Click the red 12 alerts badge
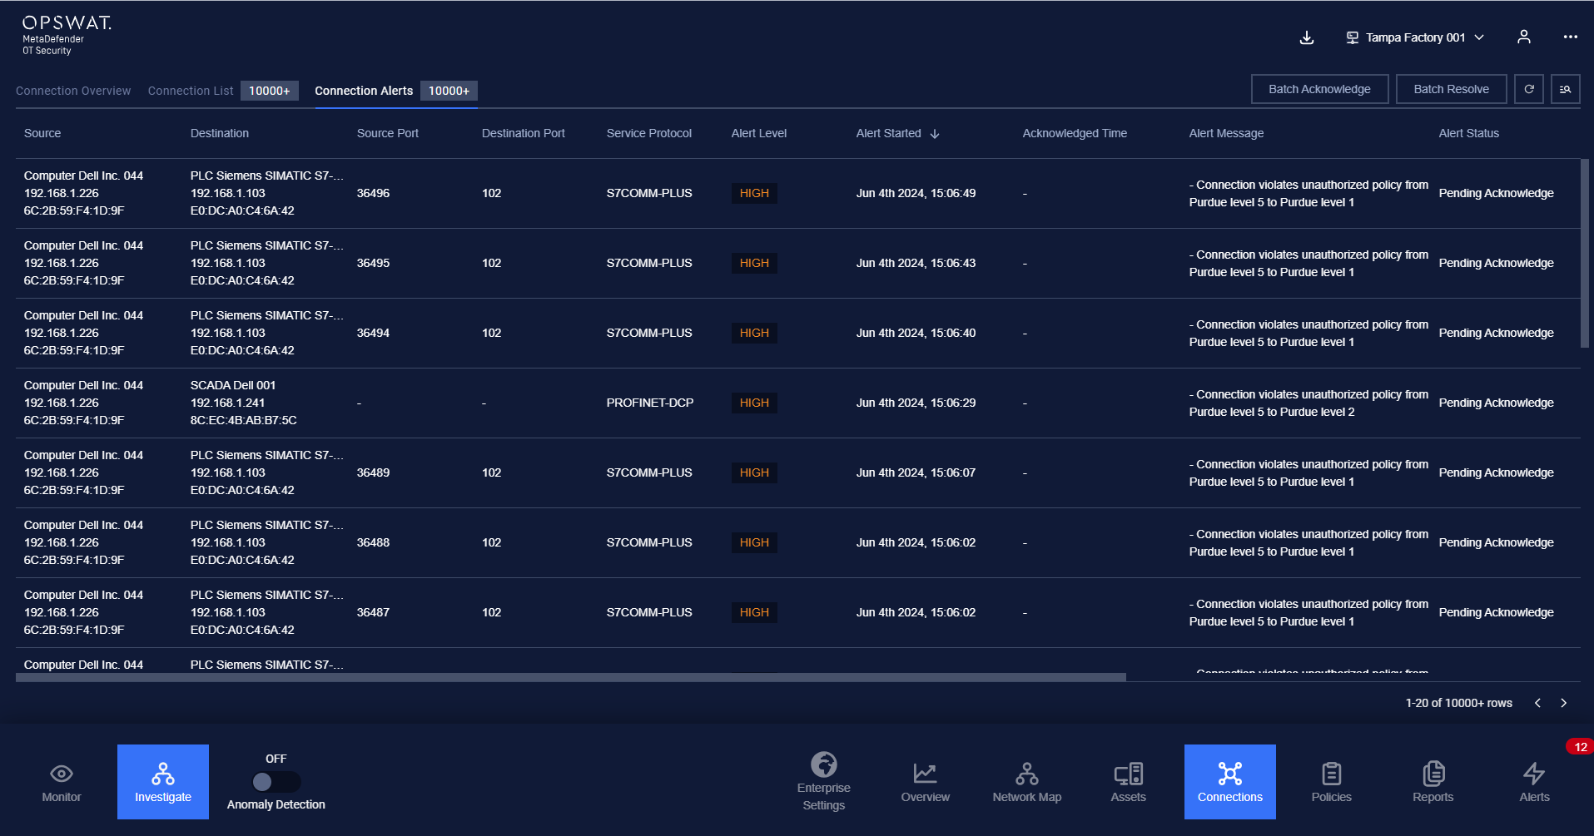 (1580, 747)
